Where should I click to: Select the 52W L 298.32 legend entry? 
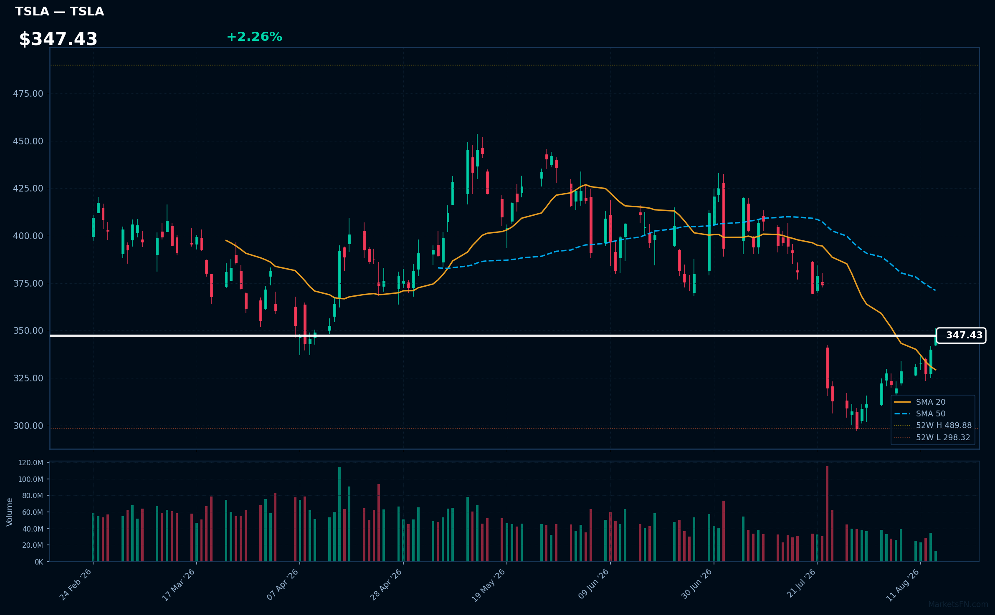coord(932,437)
